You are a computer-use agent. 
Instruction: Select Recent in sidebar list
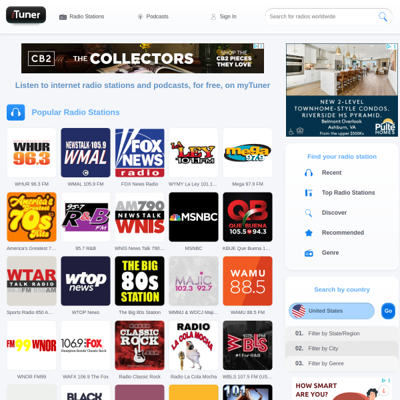(331, 173)
